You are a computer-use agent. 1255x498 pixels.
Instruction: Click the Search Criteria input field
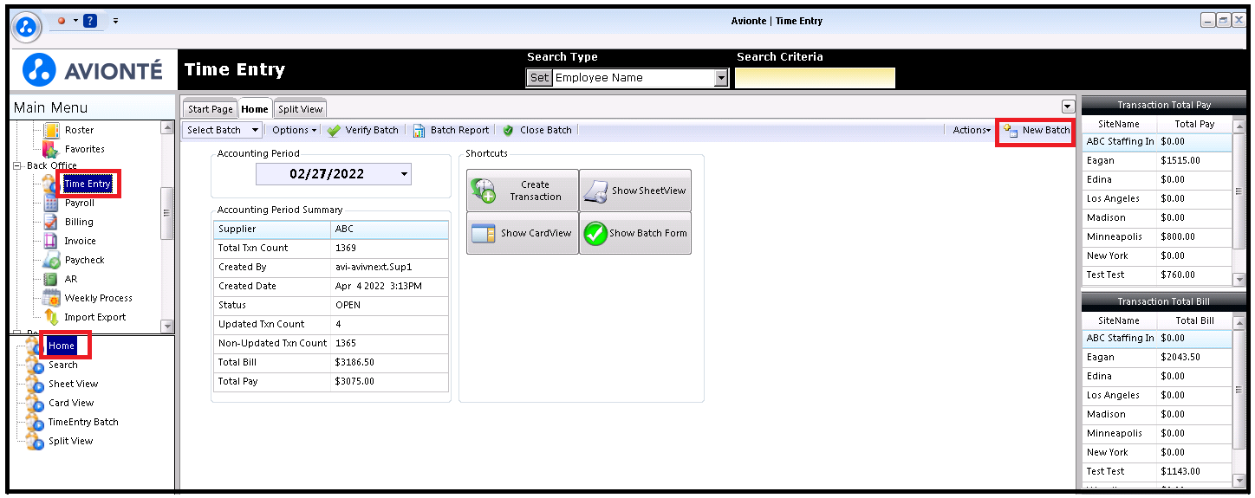pyautogui.click(x=815, y=78)
